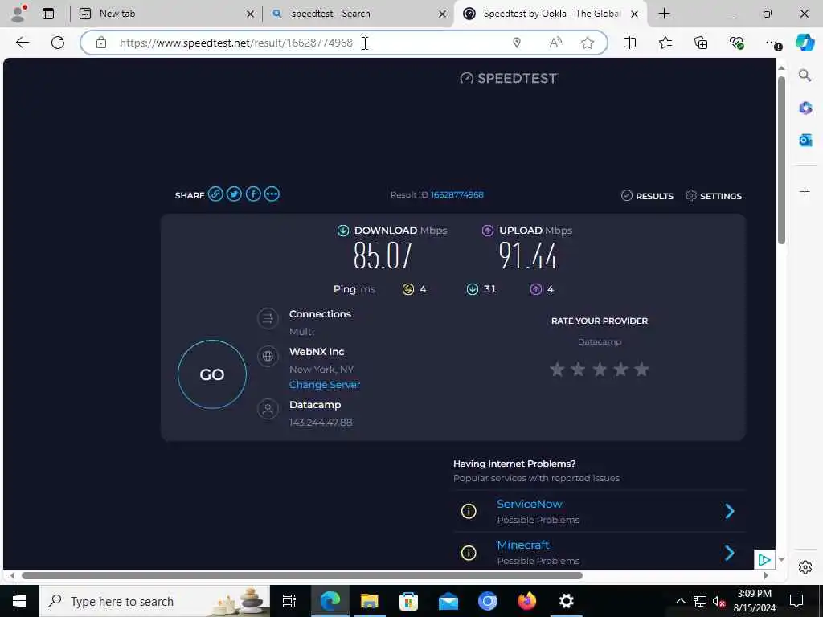Click the WebNX Inc server globe icon

[268, 356]
